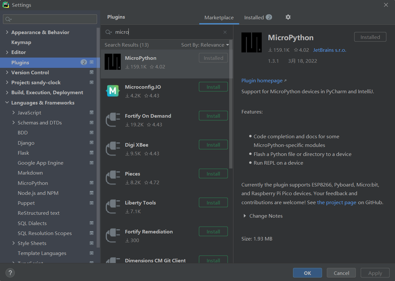Switch to the Marketplace tab
Image resolution: width=395 pixels, height=281 pixels.
point(219,17)
